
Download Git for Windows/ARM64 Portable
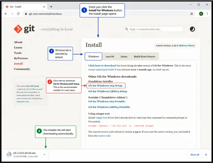tap(109, 107)
